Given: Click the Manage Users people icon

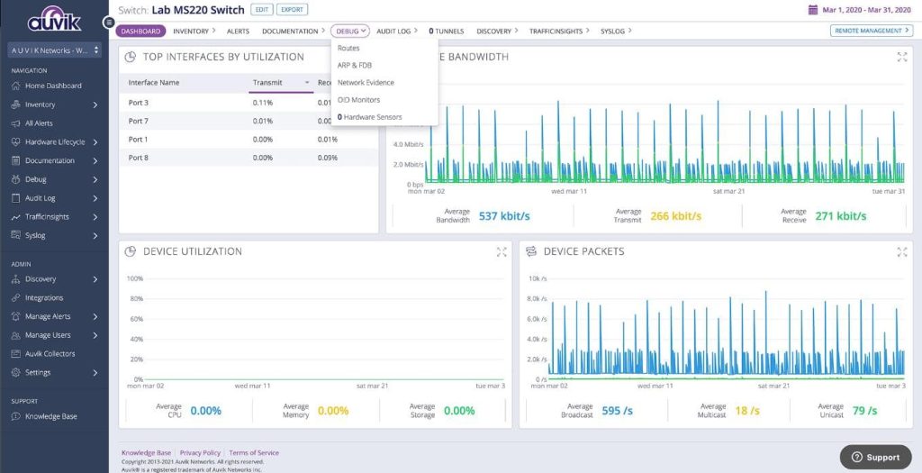Looking at the screenshot, I should (16, 335).
